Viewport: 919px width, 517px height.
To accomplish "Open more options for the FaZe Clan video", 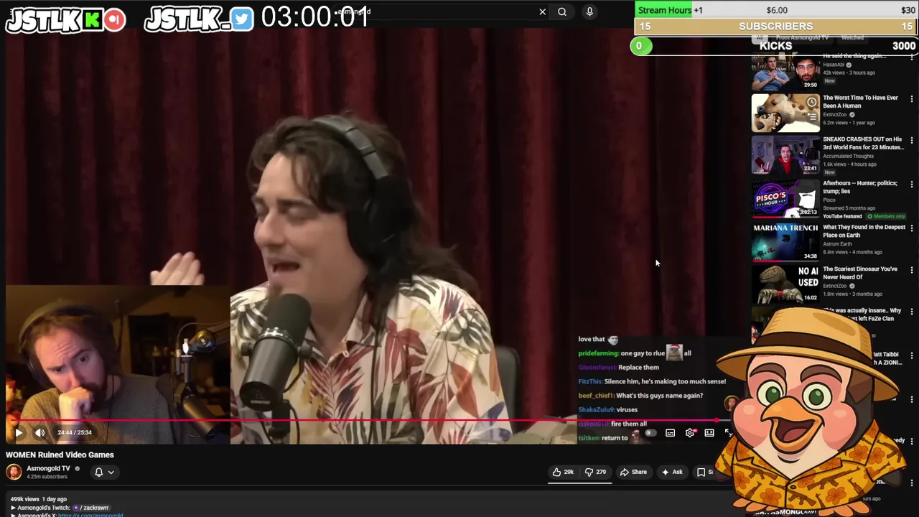I will (x=912, y=312).
